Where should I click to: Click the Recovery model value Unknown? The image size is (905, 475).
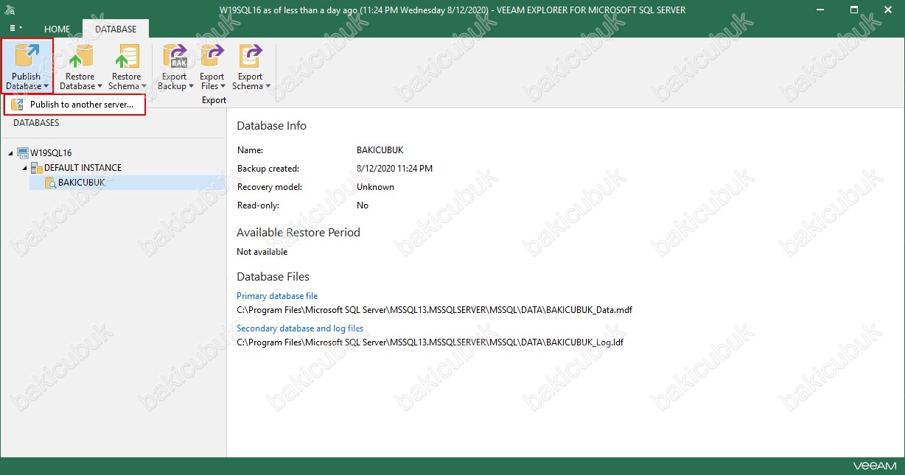click(x=375, y=187)
